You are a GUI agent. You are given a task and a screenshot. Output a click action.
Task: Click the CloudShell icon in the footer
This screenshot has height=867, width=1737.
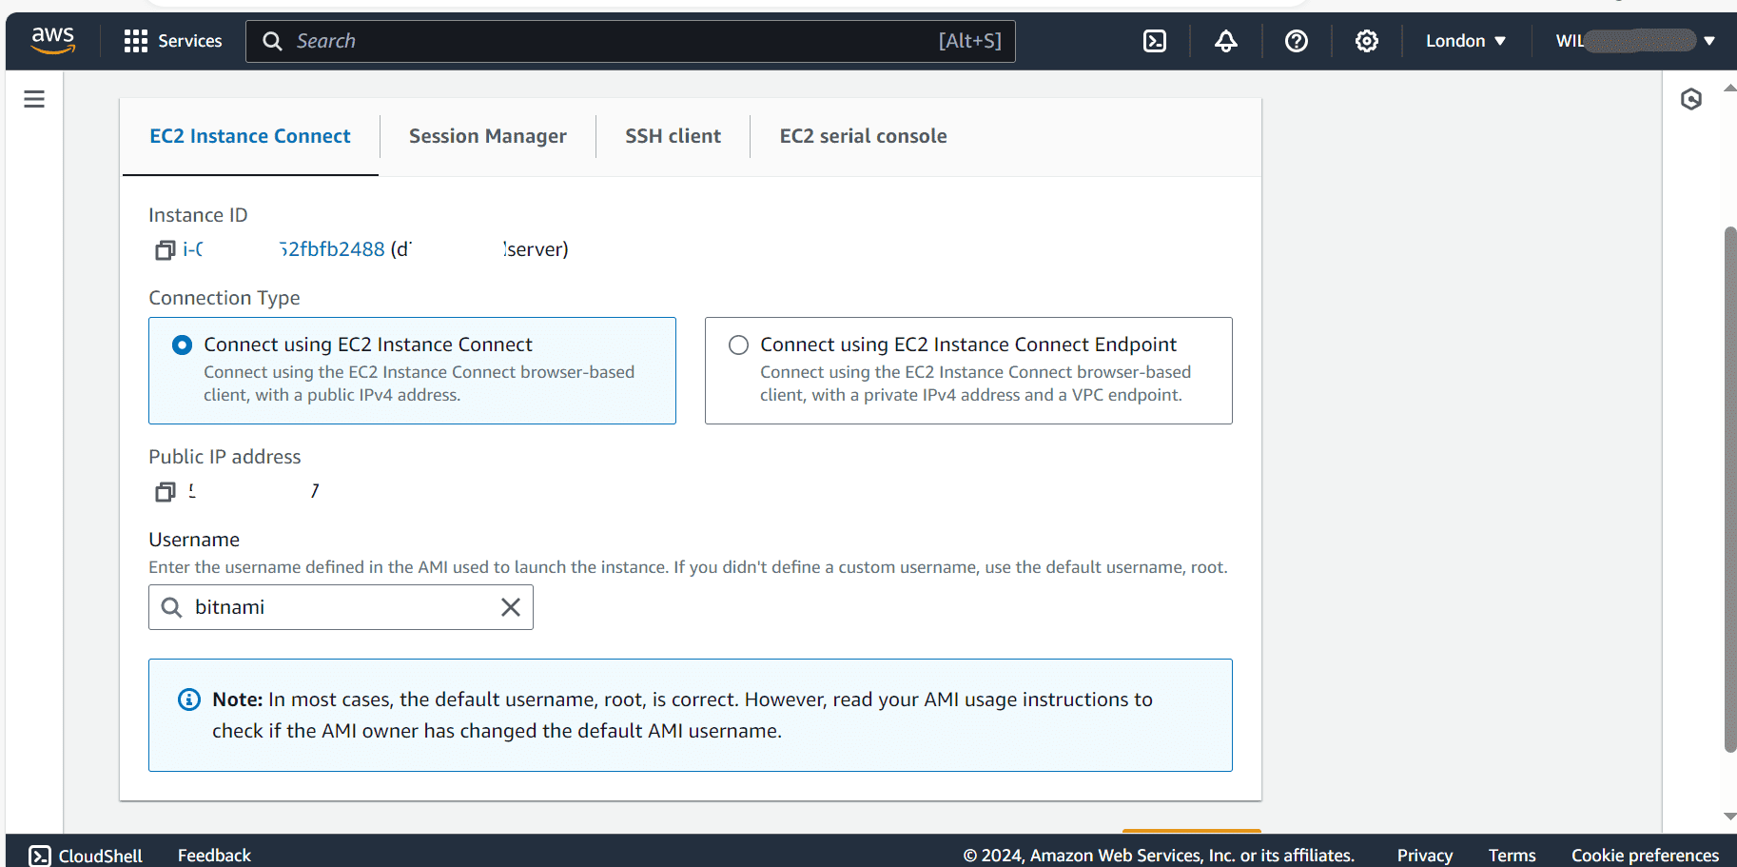tap(40, 856)
